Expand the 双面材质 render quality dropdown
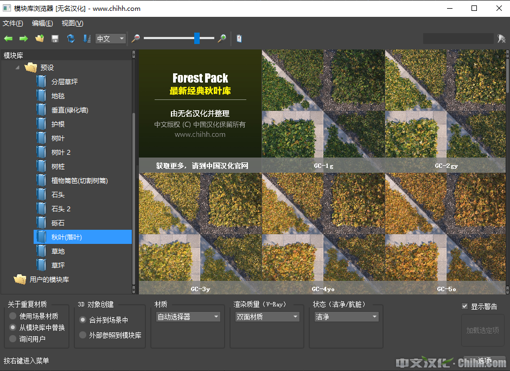510x371 pixels. [267, 317]
